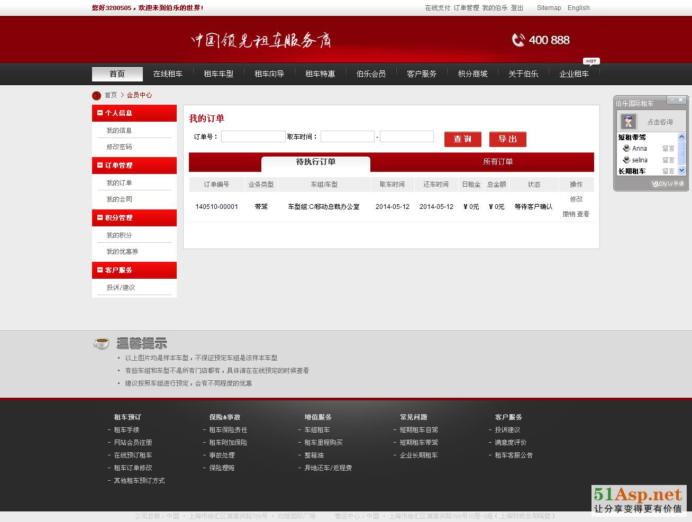Collapse the 积分管理 sidebar section
The image size is (692, 522).
pyautogui.click(x=99, y=217)
